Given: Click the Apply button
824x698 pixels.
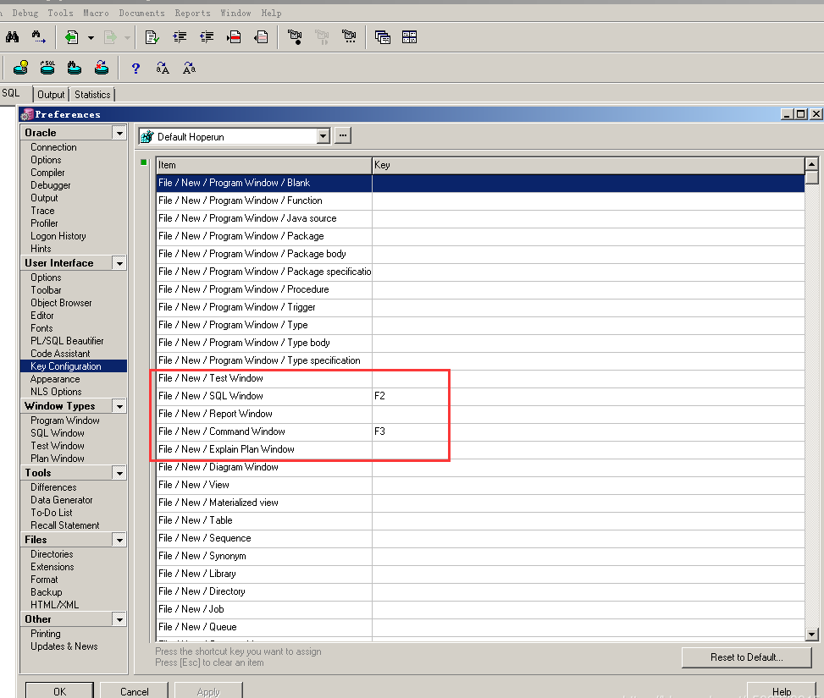Looking at the screenshot, I should click(x=208, y=691).
